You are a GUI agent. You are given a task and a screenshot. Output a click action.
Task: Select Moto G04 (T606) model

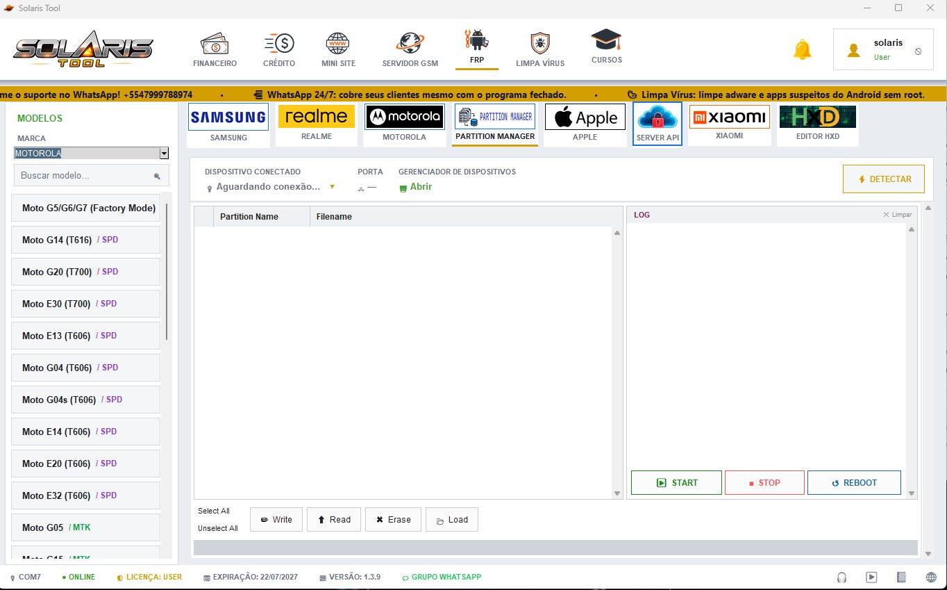pyautogui.click(x=86, y=368)
